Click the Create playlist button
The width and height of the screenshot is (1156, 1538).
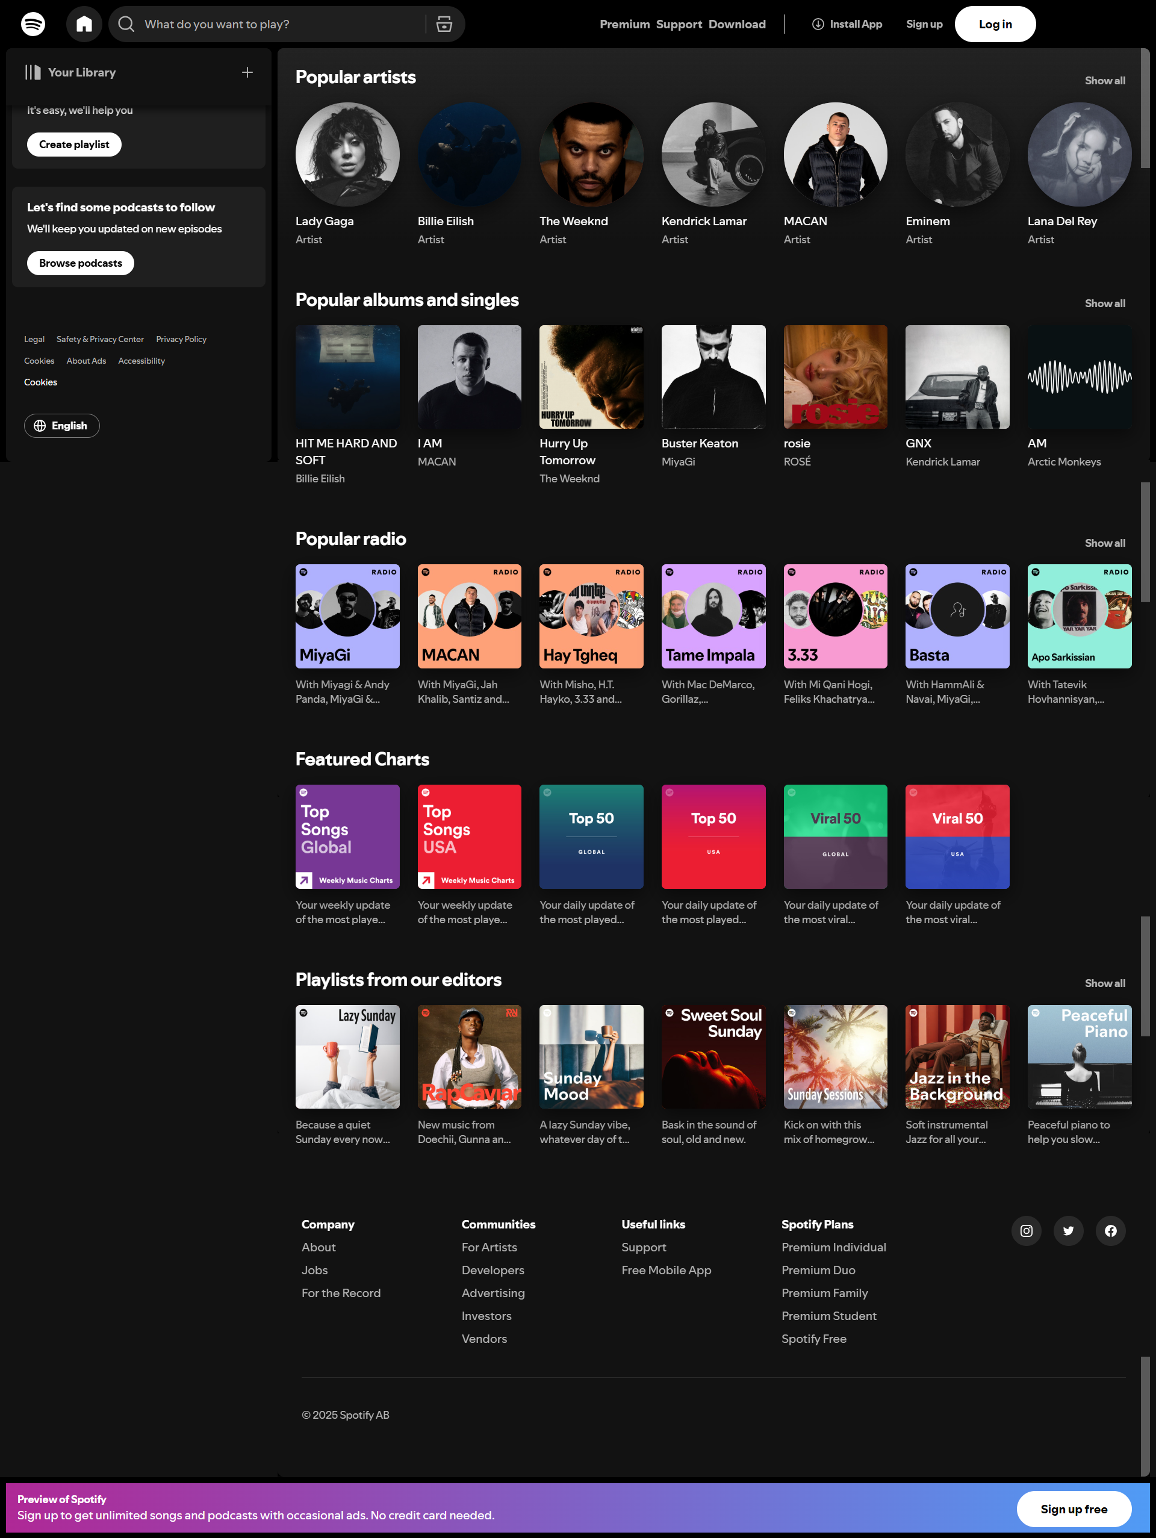[x=75, y=145]
